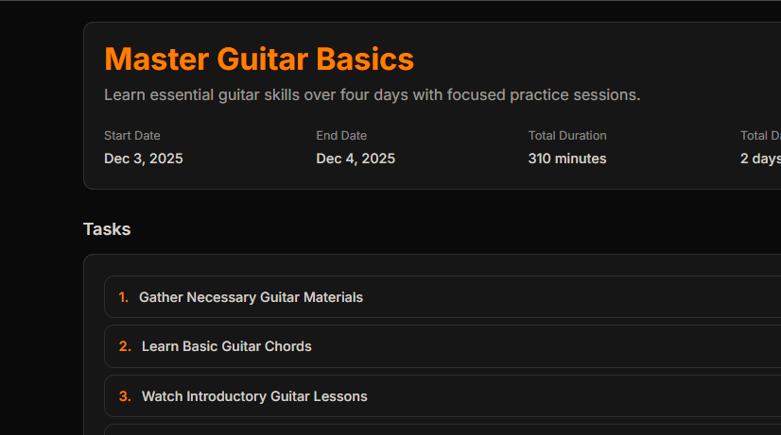Select the Dec 3, 2025 start date value
Image resolution: width=781 pixels, height=435 pixels.
click(x=143, y=159)
